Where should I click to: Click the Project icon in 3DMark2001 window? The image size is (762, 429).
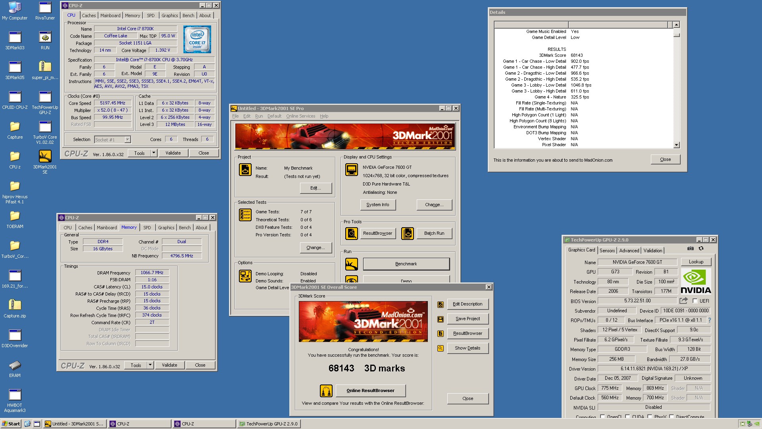(245, 170)
